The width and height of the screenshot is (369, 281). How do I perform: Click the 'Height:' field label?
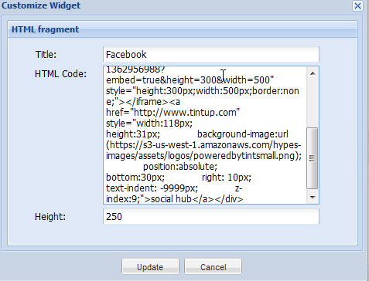[50, 217]
